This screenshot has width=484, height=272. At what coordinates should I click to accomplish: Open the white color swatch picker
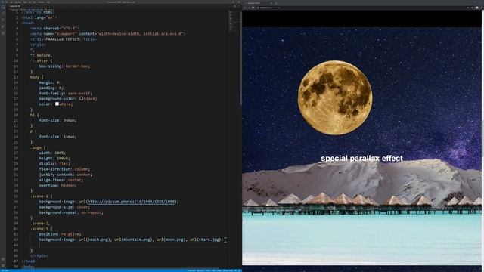[57, 104]
